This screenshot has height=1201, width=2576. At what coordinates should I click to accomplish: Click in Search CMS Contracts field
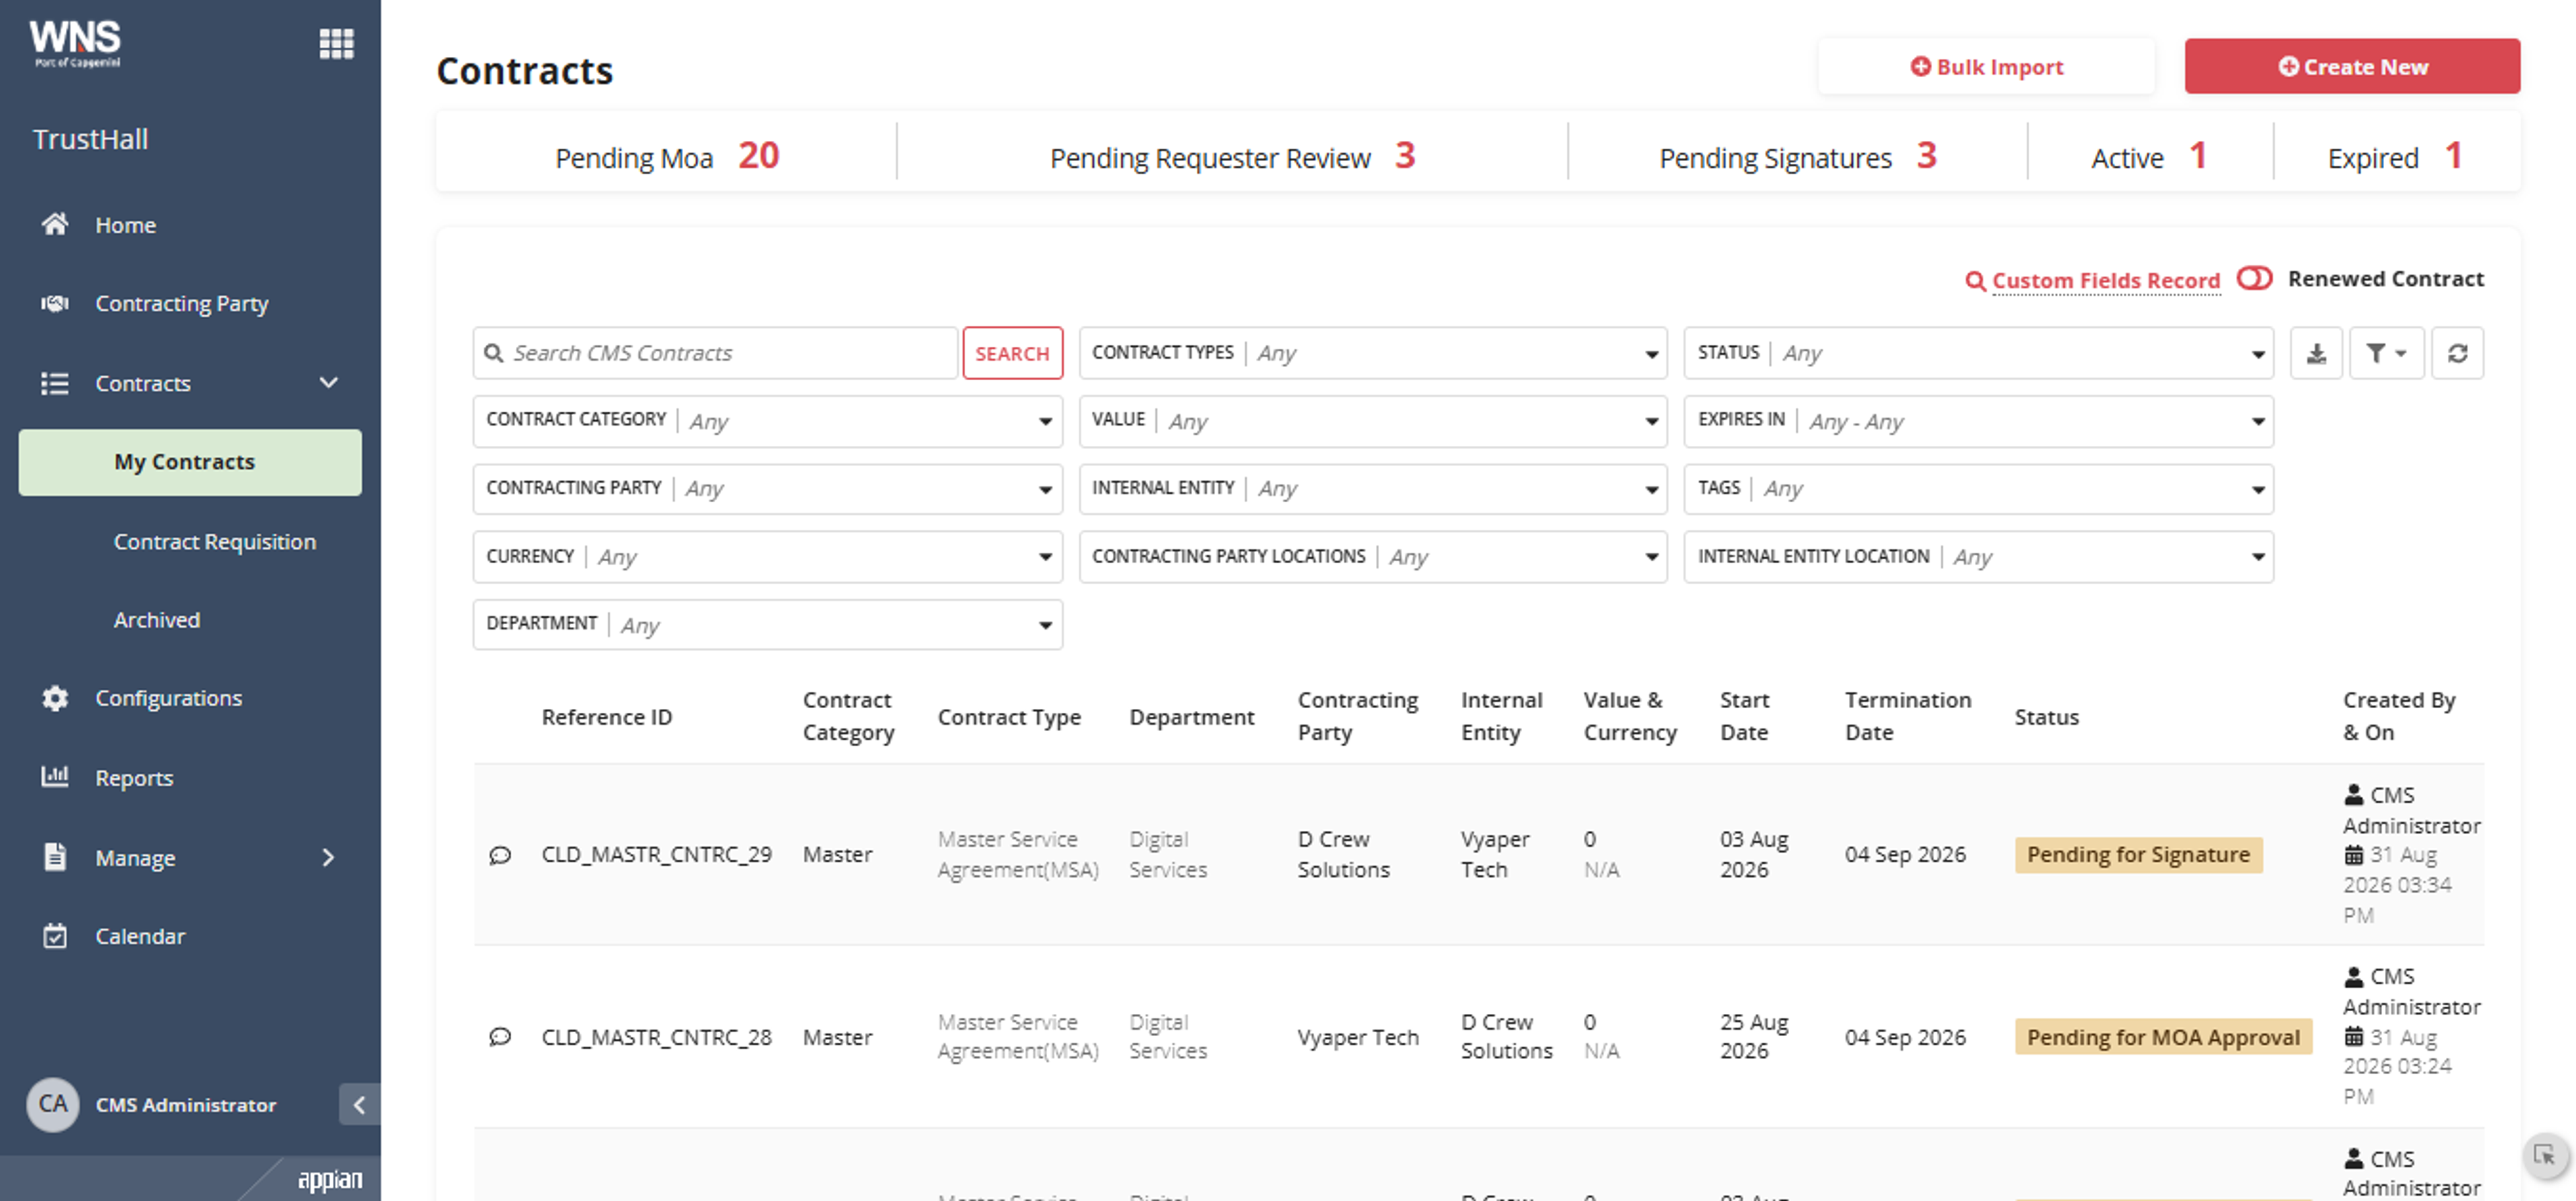[716, 353]
